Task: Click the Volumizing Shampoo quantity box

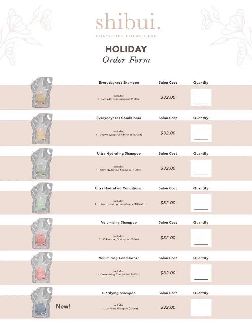Action: [x=201, y=238]
